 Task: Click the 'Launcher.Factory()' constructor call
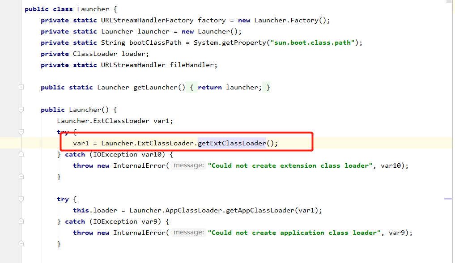click(290, 20)
